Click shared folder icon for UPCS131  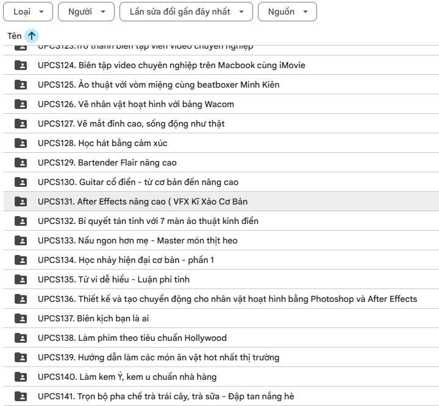21,201
